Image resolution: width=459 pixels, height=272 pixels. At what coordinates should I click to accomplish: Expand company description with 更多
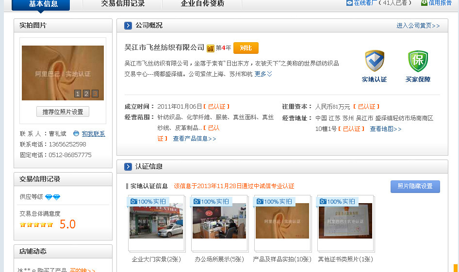pos(263,74)
